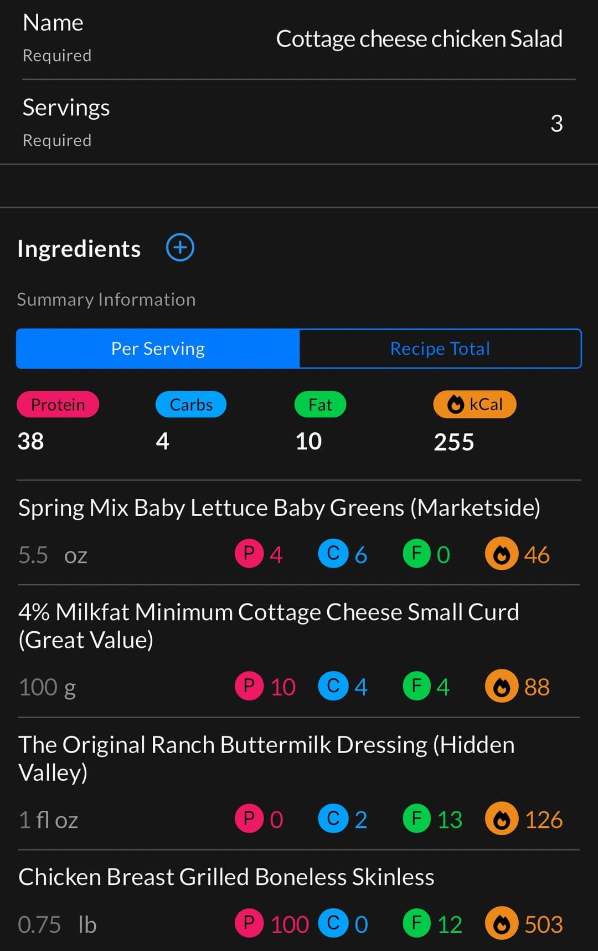Click the blue Carbs summary badge
Viewport: 598px width, 951px height.
(191, 405)
